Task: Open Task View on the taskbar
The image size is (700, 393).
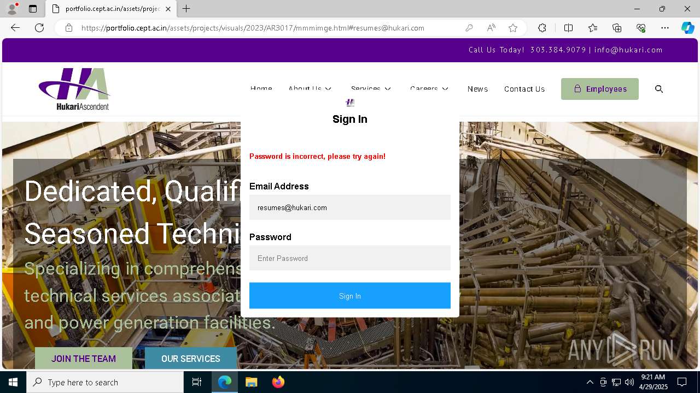Action: 197,382
